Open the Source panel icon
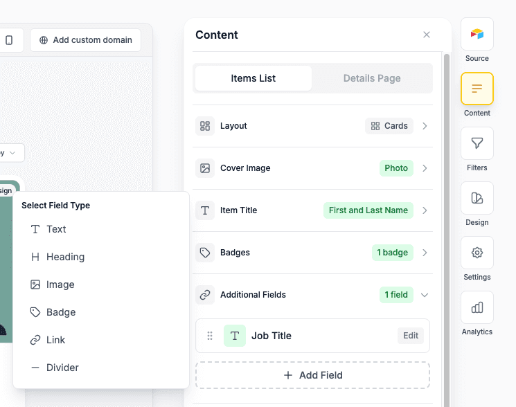Image resolution: width=516 pixels, height=407 pixels. [477, 34]
